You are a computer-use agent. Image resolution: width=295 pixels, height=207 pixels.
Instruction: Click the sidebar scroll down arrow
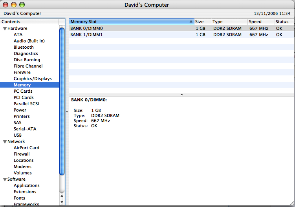[62, 202]
